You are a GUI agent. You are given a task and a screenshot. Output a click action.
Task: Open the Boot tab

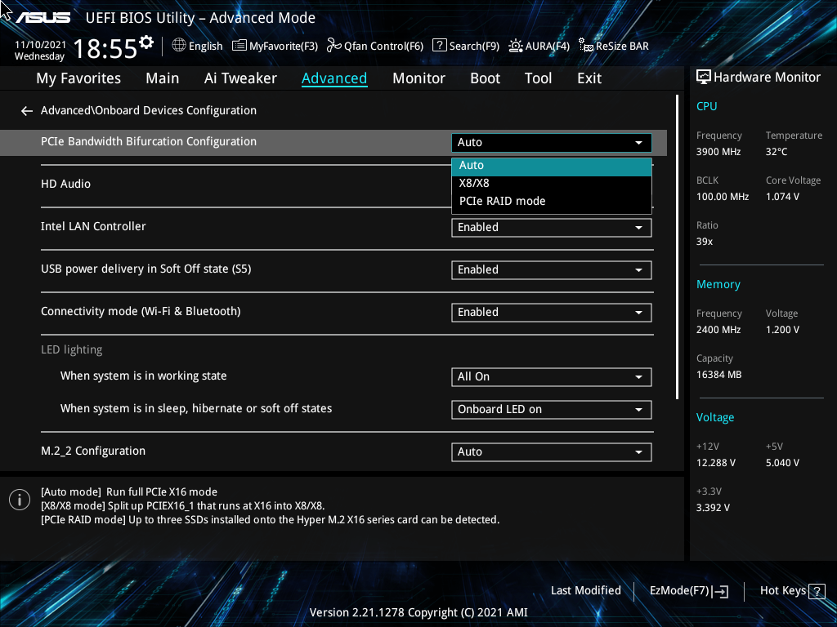(485, 78)
